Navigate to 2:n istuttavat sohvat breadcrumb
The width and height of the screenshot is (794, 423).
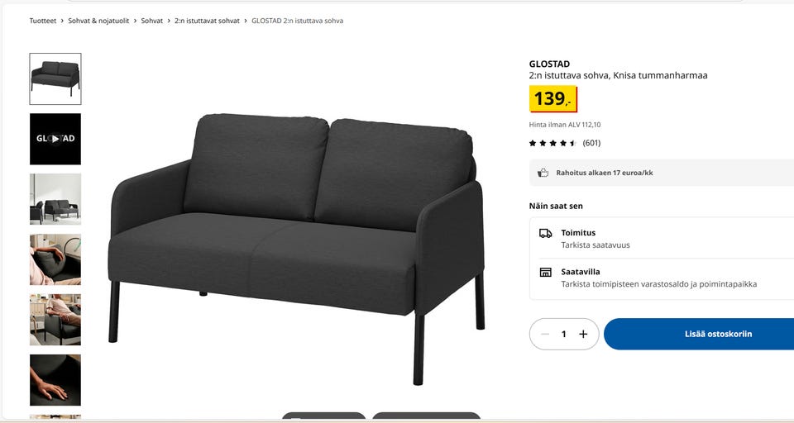(x=207, y=21)
